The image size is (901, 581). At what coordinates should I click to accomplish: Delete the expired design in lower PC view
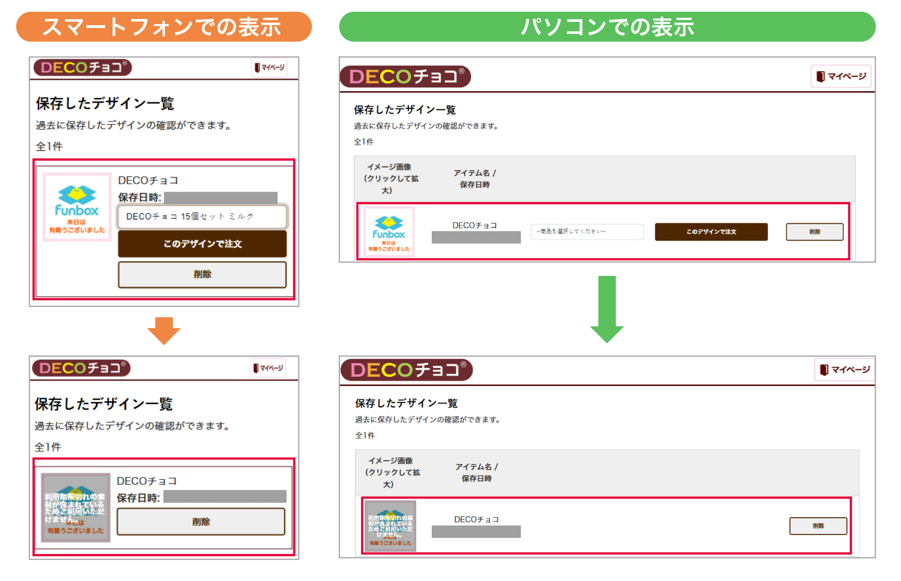(818, 526)
